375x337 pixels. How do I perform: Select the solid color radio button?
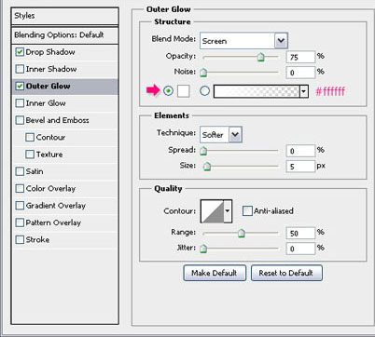point(168,91)
